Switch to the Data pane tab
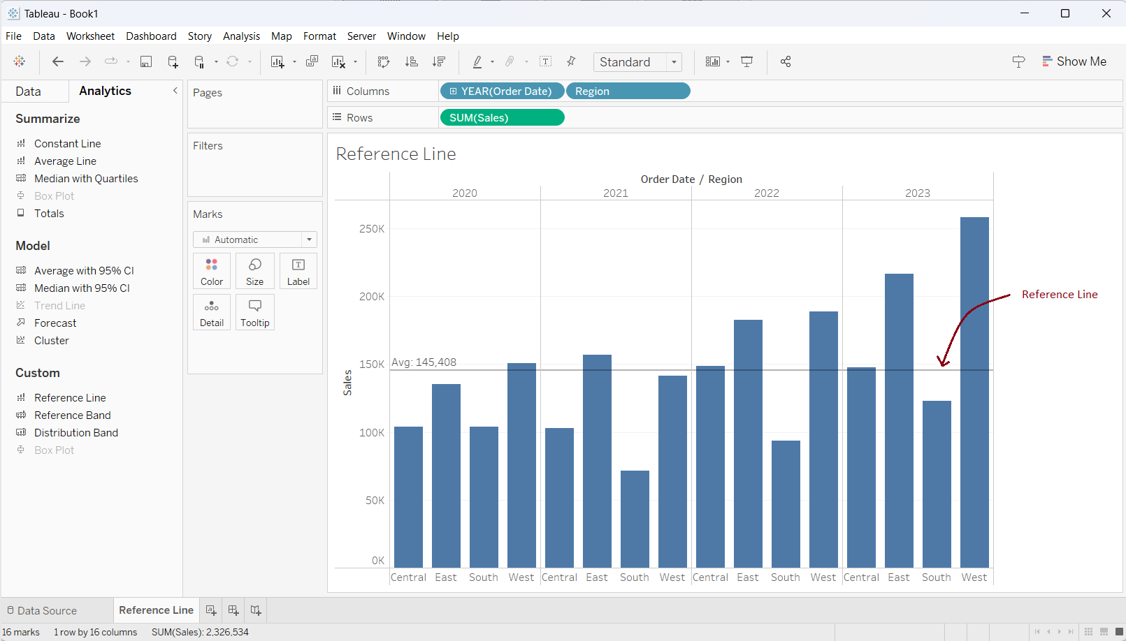The height and width of the screenshot is (641, 1126). (29, 91)
